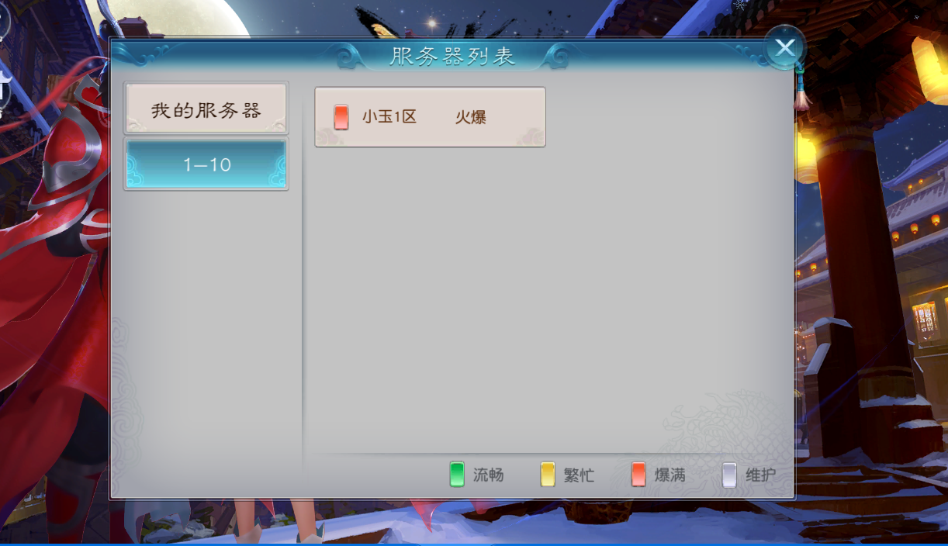Click the teal tassel hanging below the close button
Viewport: 948px width, 546px height.
[x=801, y=89]
